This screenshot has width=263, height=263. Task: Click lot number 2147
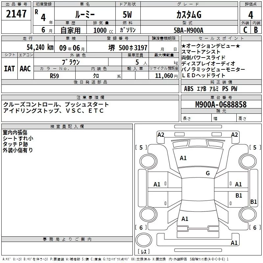tap(16, 14)
